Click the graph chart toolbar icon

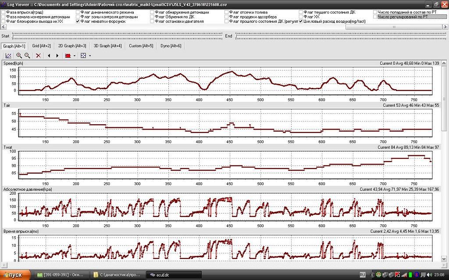8,56
